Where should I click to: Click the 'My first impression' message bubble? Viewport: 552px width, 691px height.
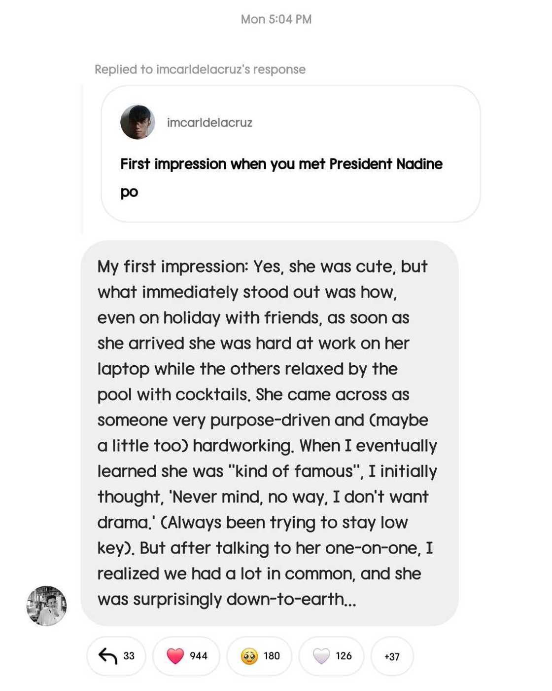pyautogui.click(x=269, y=433)
